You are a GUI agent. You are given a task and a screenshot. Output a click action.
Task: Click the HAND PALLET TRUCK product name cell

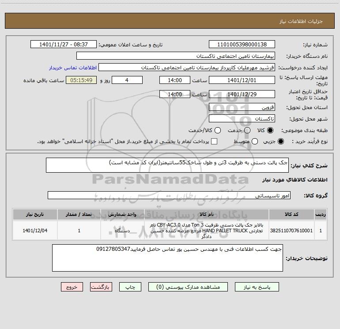[207, 231]
